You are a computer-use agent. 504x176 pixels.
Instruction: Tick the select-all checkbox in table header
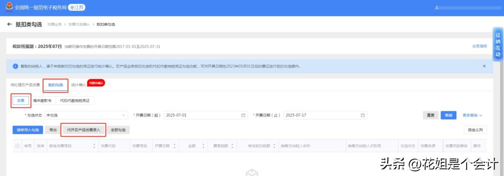pos(17,146)
